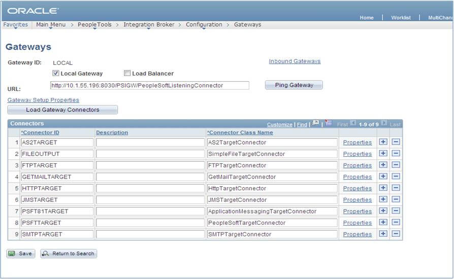Viewport: 454px width, 279px height.
Task: Click Description field for JMSTARGET row
Action: tap(150, 200)
